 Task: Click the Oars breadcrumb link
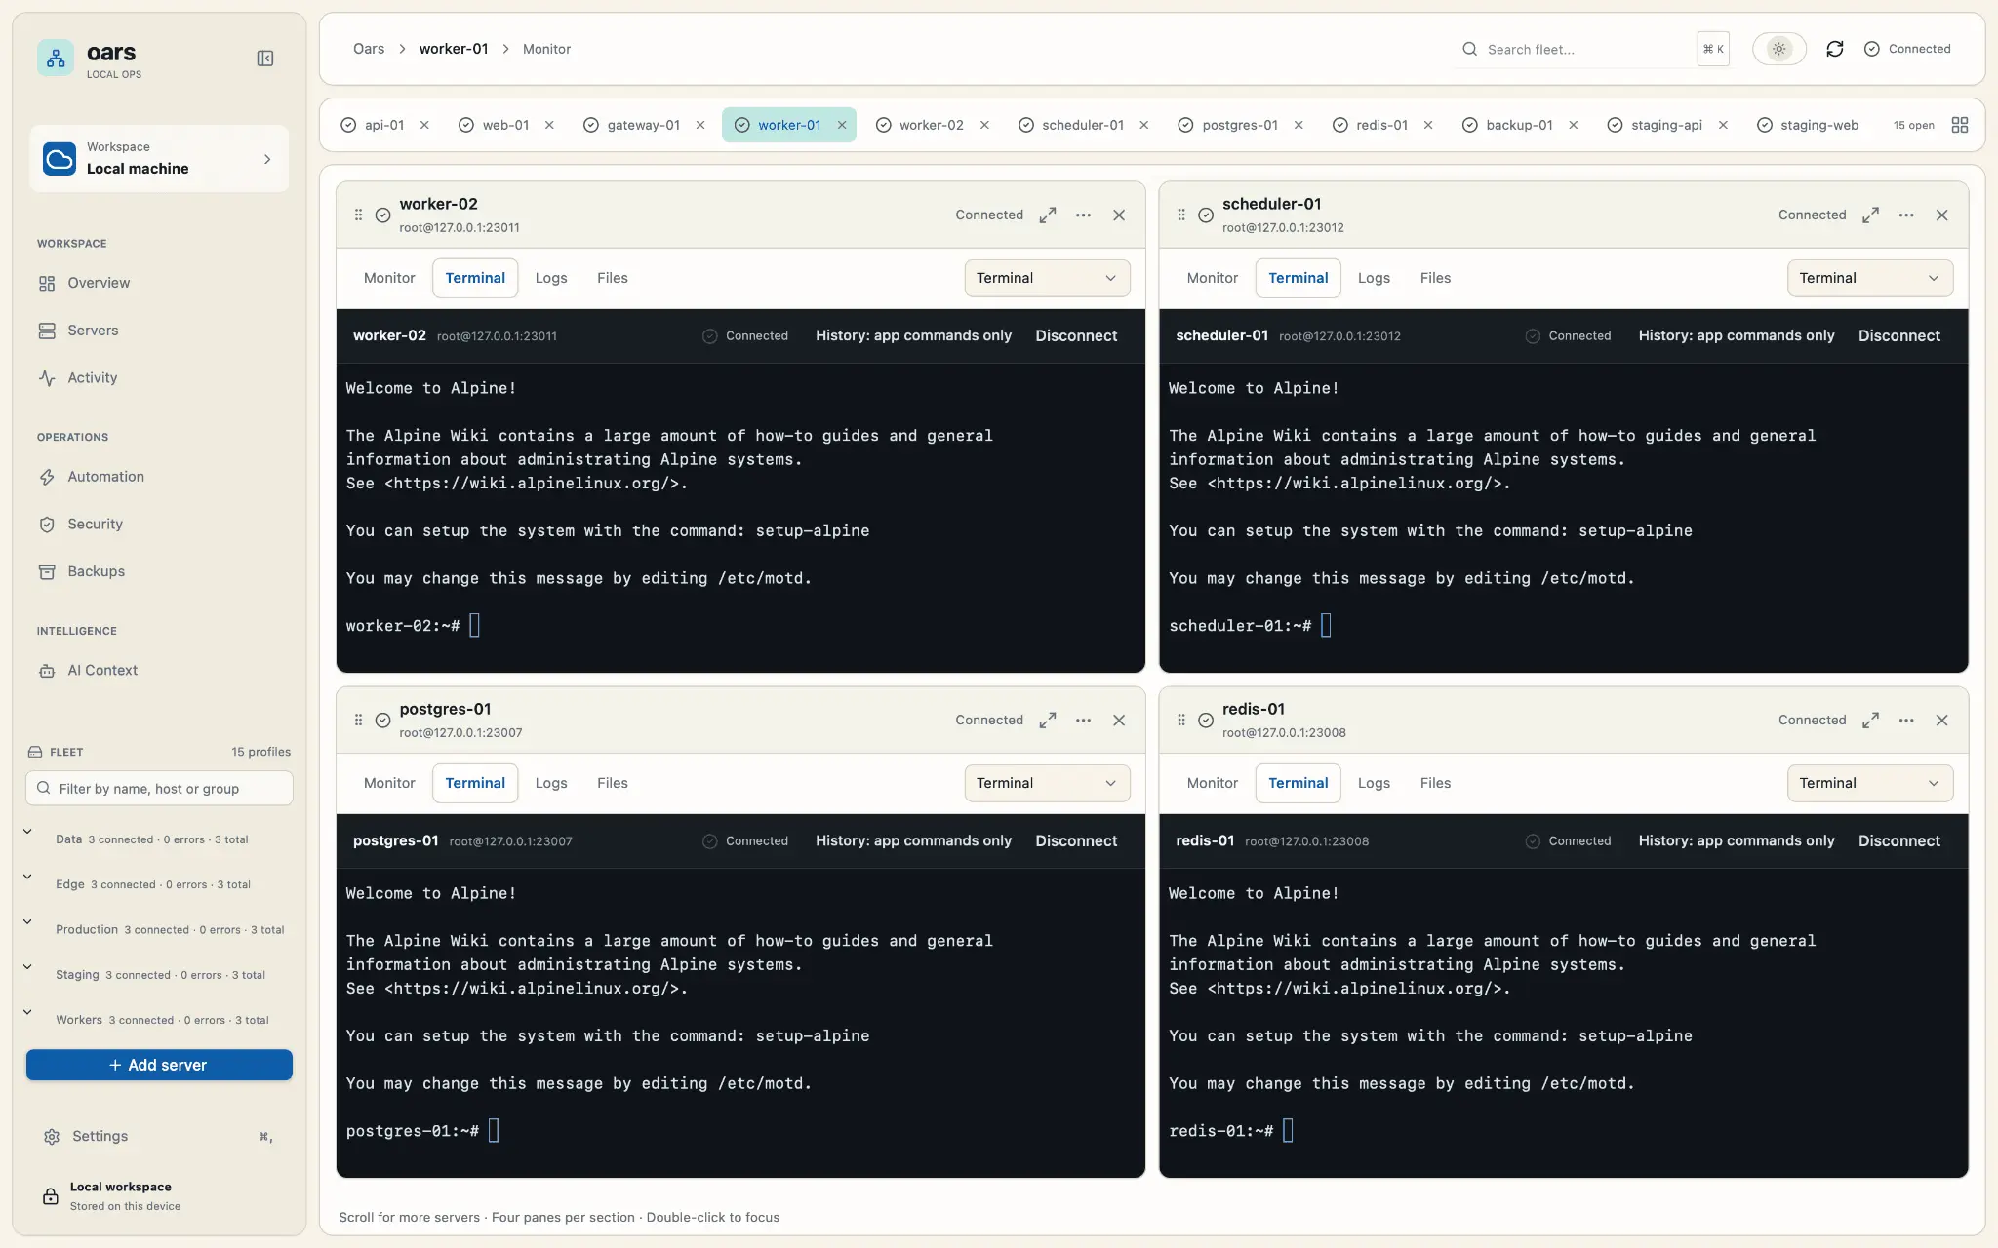tap(369, 49)
